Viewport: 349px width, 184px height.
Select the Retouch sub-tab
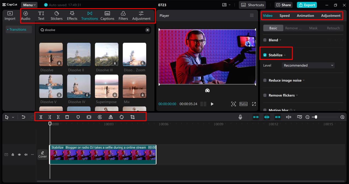pyautogui.click(x=333, y=28)
